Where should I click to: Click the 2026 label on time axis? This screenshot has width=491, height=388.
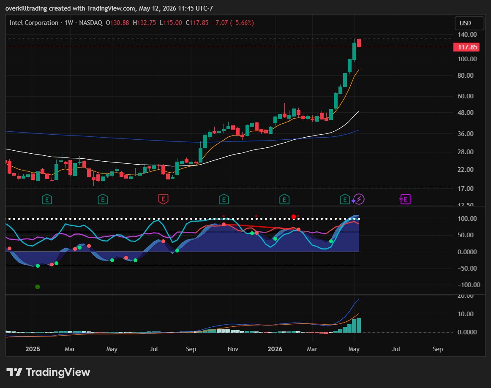coord(275,349)
